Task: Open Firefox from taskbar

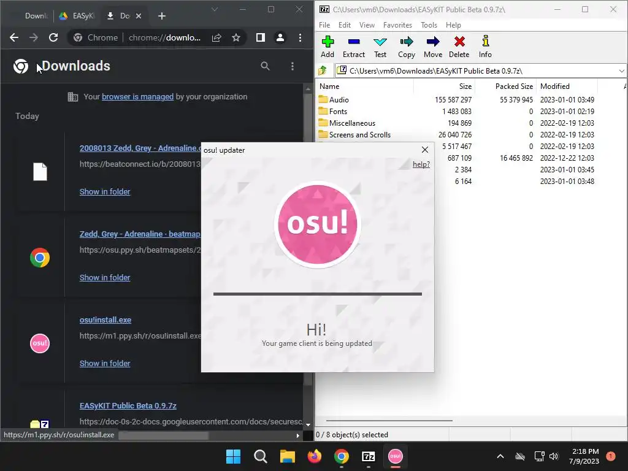Action: point(315,456)
